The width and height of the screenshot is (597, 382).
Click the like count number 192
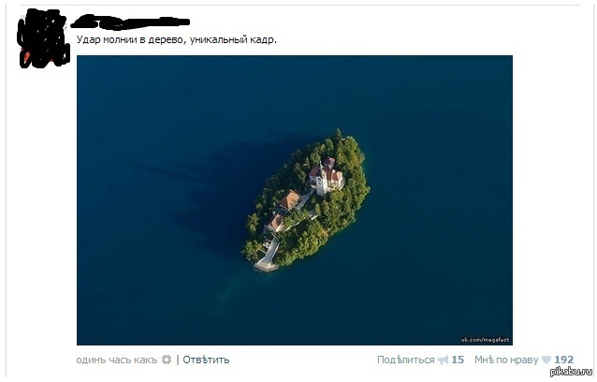[564, 360]
